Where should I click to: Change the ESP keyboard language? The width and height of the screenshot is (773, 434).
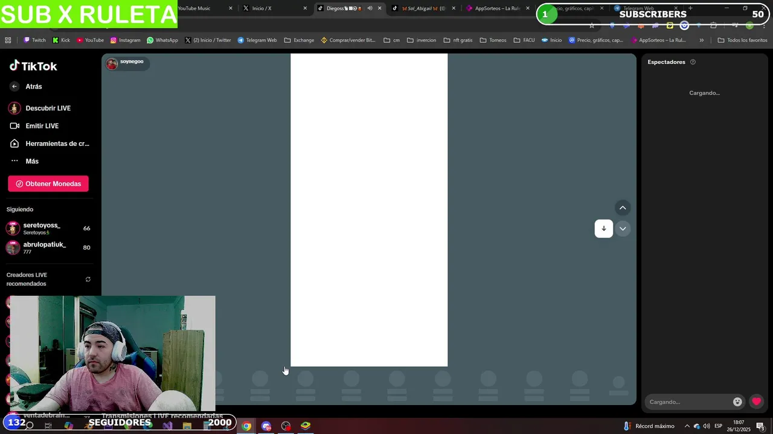[x=719, y=426]
